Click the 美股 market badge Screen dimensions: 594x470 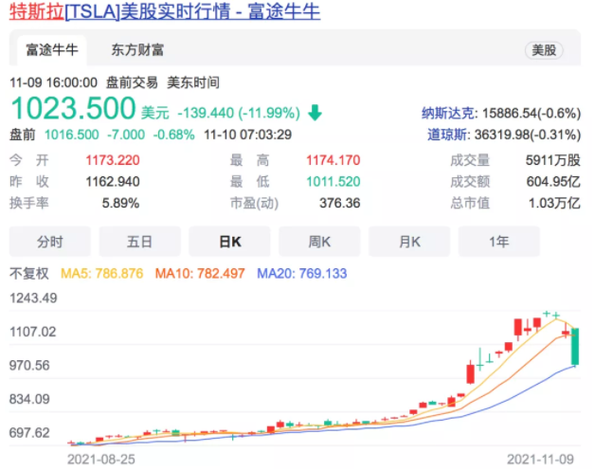(x=544, y=50)
